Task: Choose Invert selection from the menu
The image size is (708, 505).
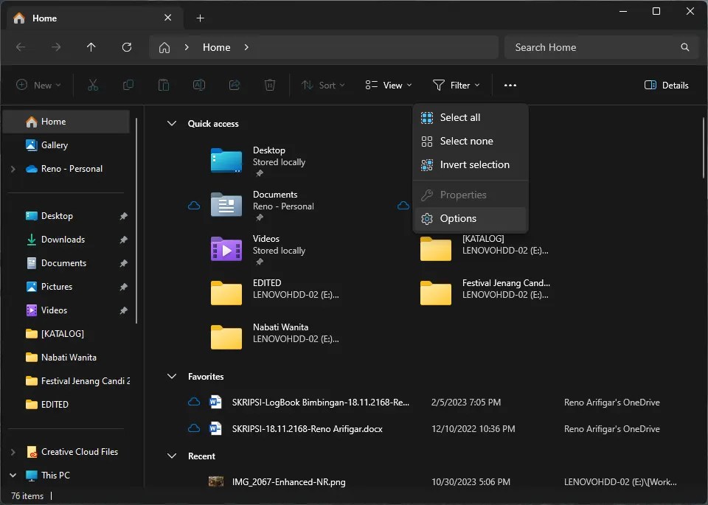Action: (475, 164)
